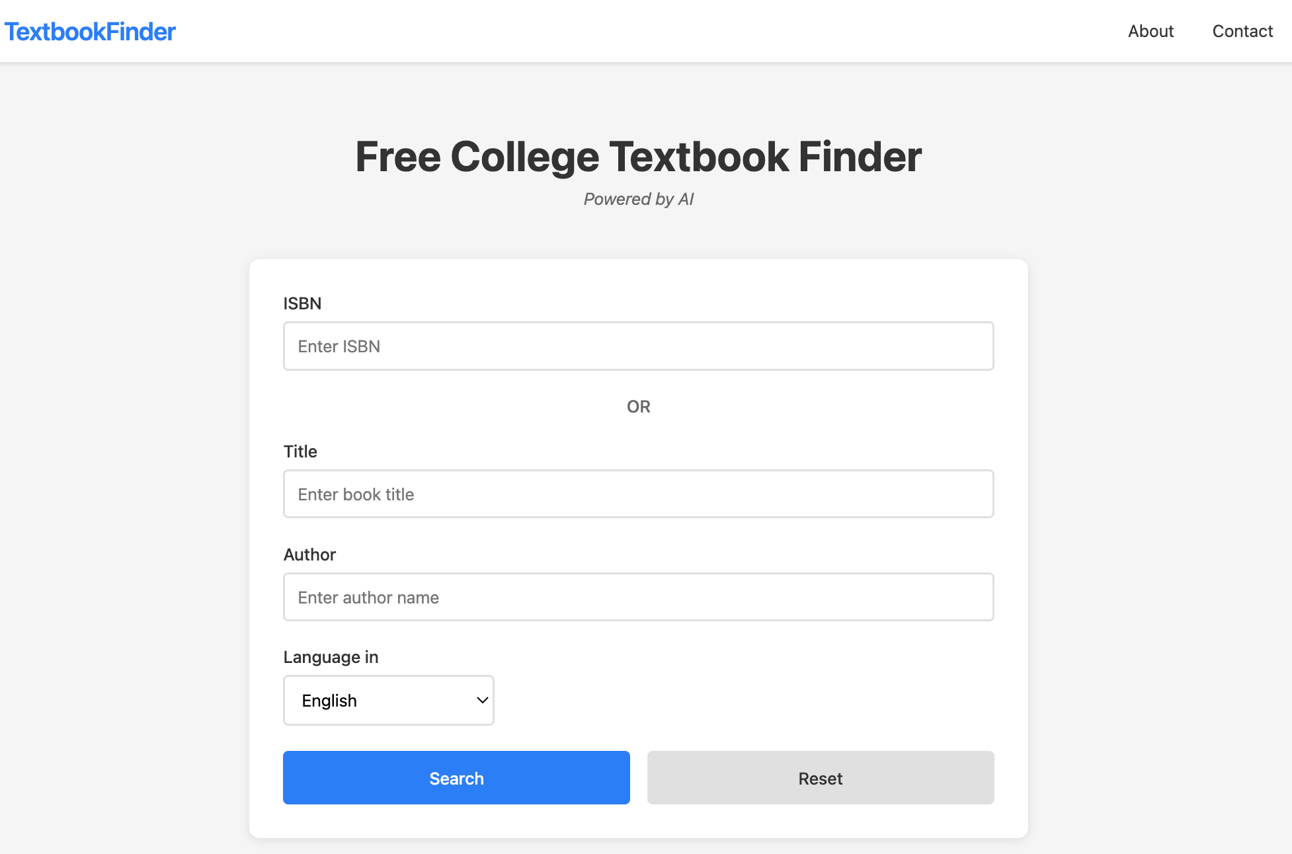Click the OR separator text
This screenshot has width=1292, height=854.
click(x=638, y=407)
